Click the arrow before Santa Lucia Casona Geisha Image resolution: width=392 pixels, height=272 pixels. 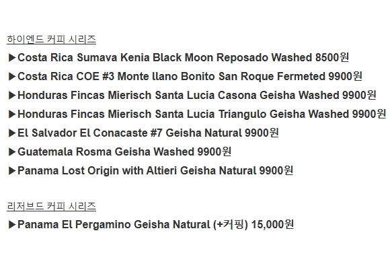pyautogui.click(x=12, y=96)
